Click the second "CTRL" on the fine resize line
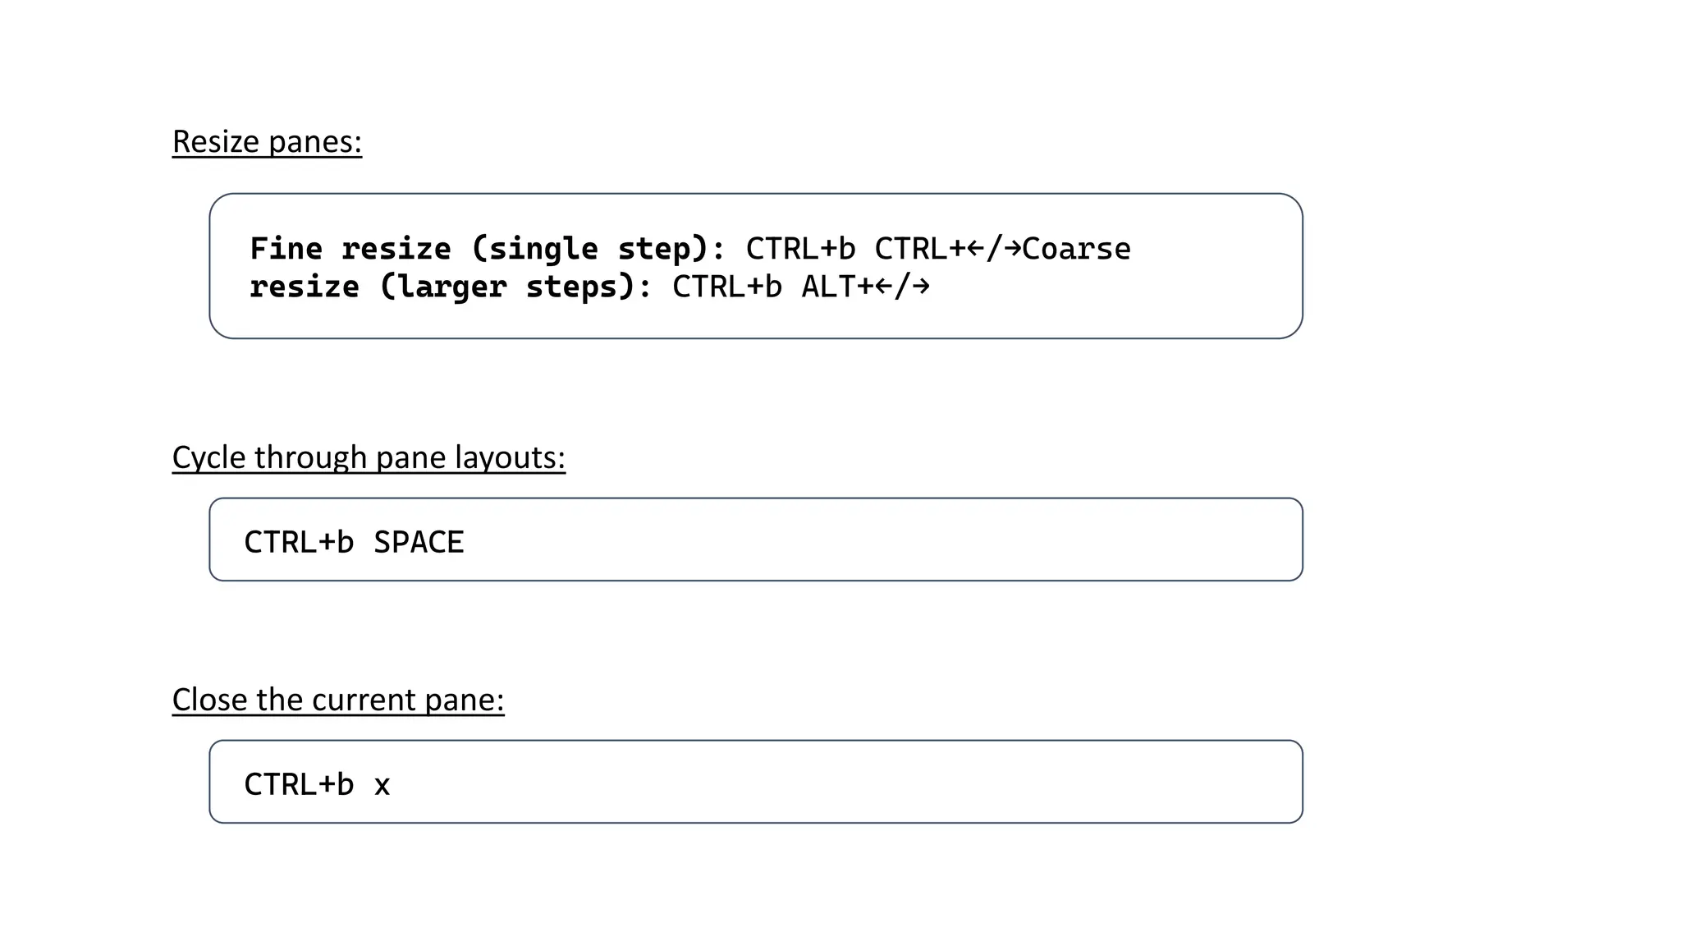The width and height of the screenshot is (1681, 946). coord(911,249)
